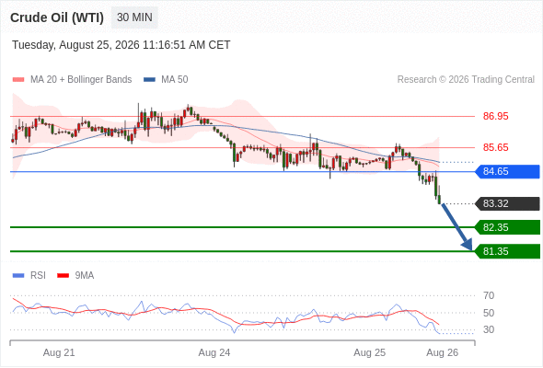This screenshot has height=368, width=543.
Task: Click the RSI legend swatch
Action: tap(18, 276)
